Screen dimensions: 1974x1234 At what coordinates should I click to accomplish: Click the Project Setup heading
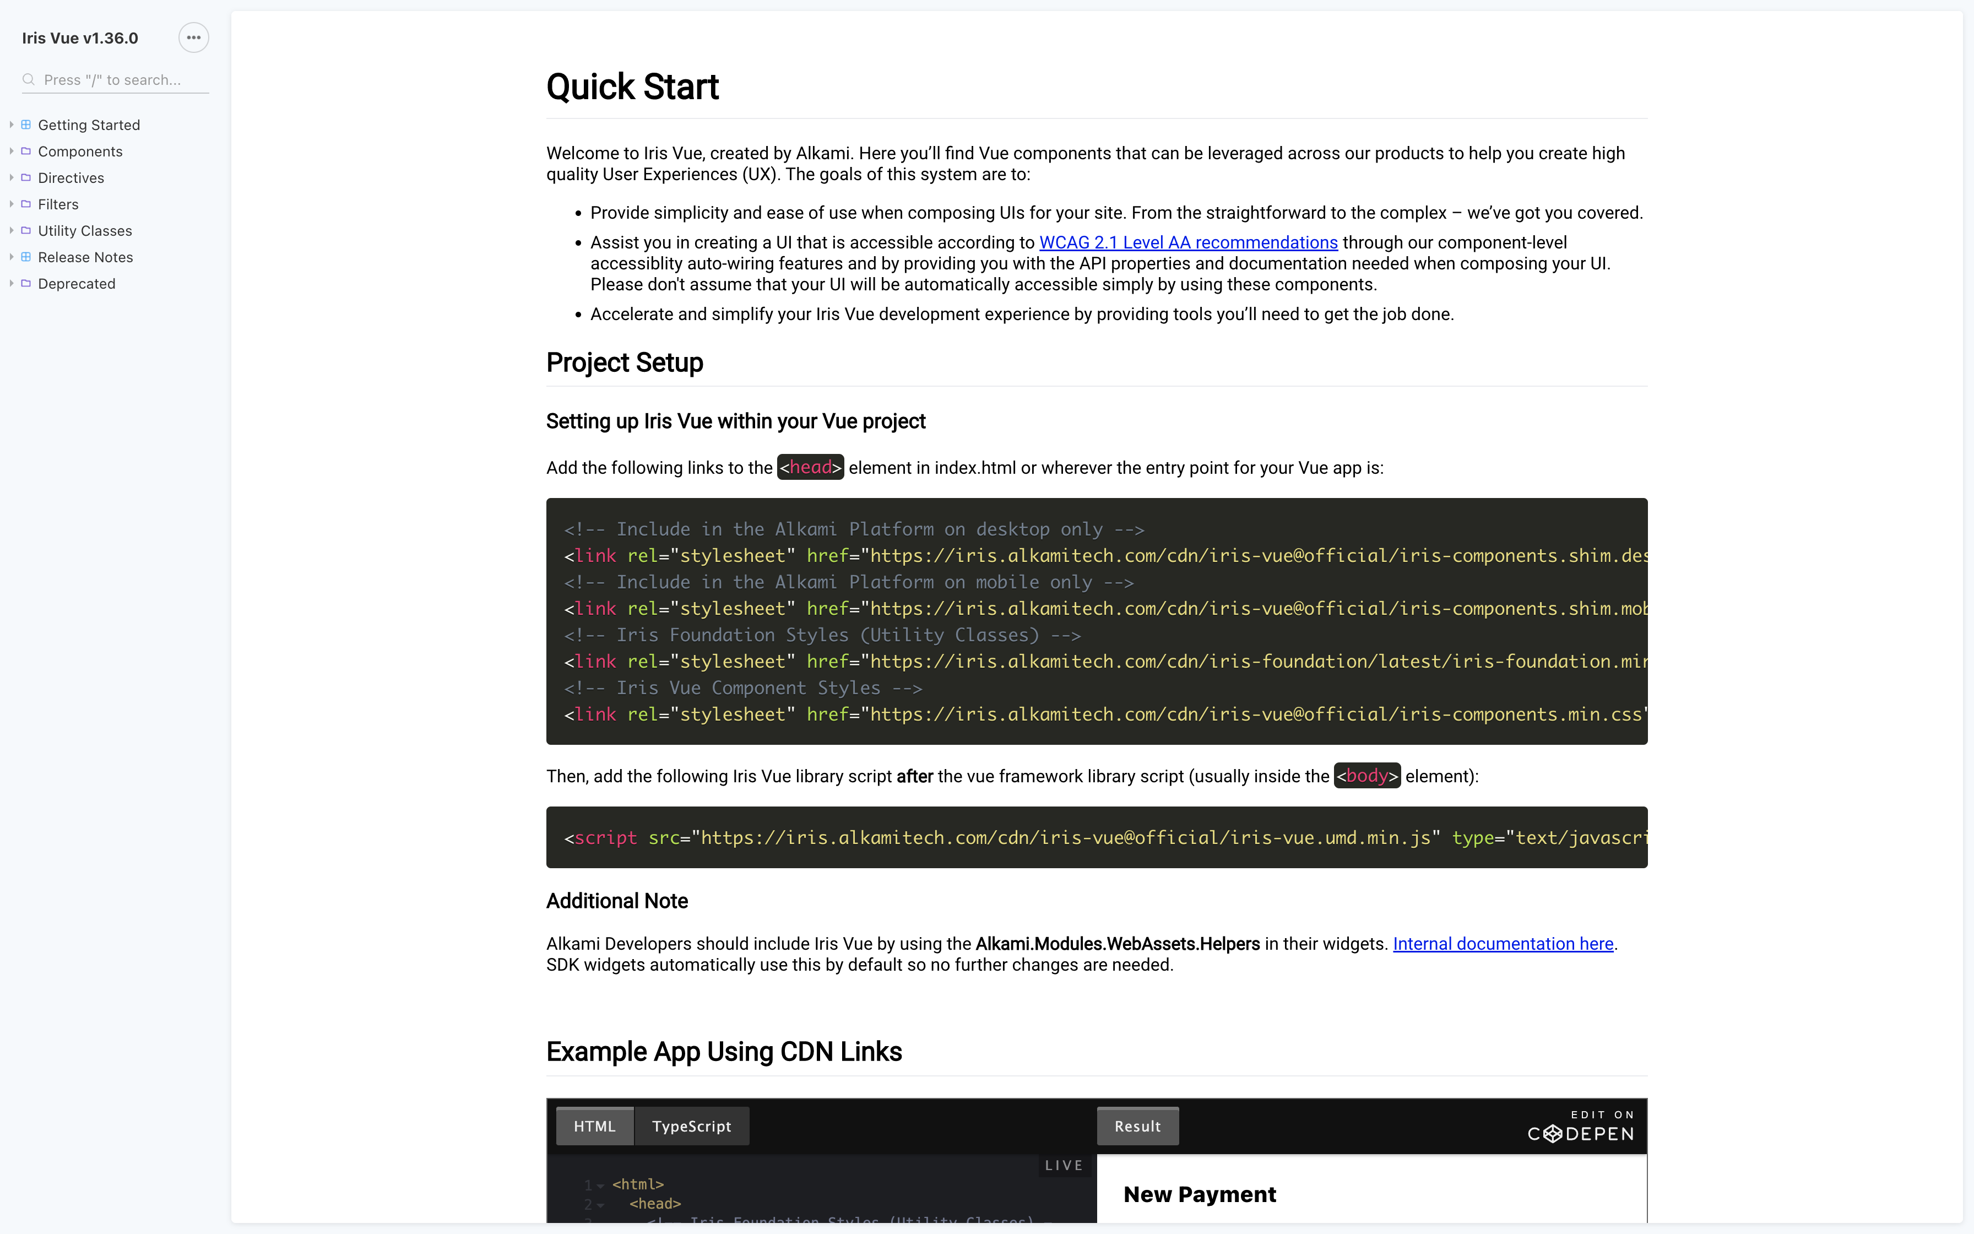[625, 362]
